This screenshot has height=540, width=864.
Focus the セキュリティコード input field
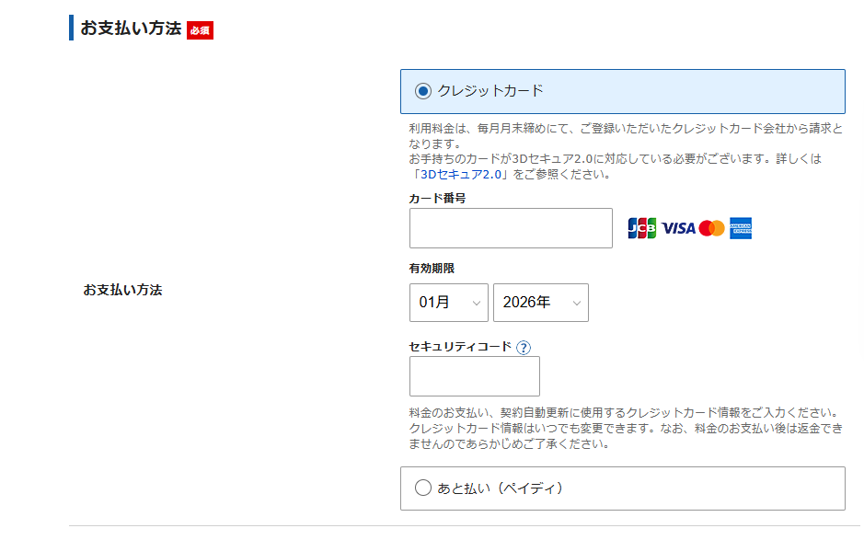click(x=474, y=376)
